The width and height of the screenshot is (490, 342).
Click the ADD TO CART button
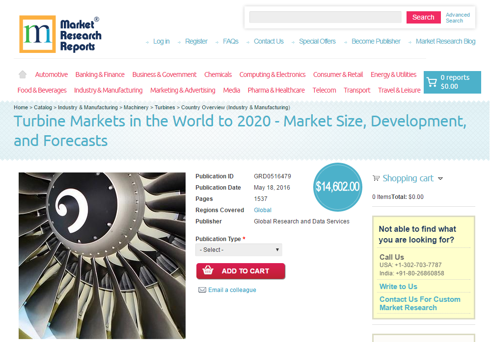click(241, 271)
